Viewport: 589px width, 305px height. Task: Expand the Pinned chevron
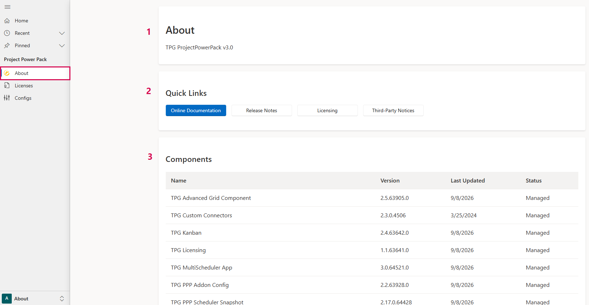(x=62, y=45)
